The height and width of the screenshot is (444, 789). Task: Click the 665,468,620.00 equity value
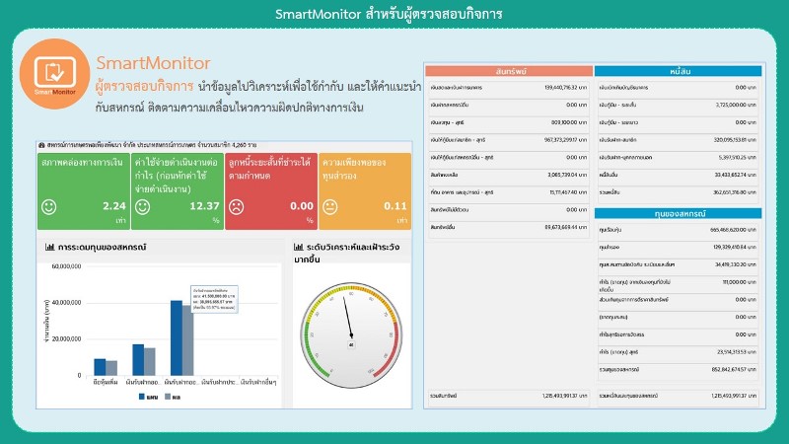pyautogui.click(x=733, y=230)
